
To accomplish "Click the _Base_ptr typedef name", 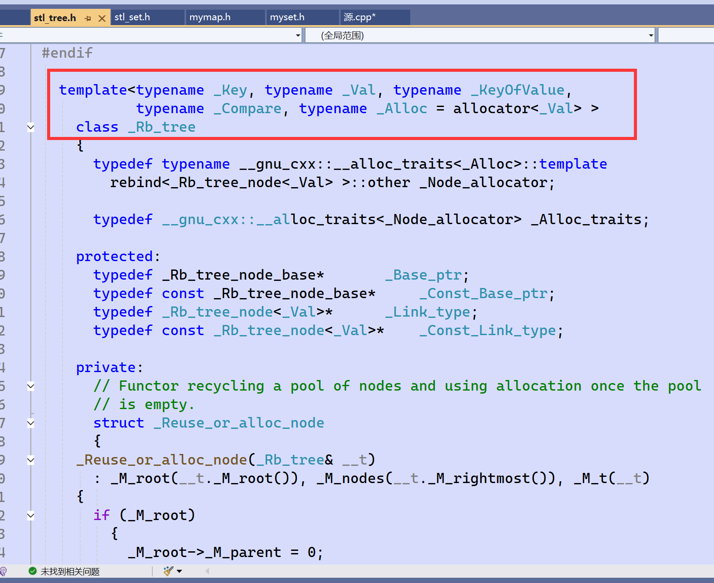I will pos(423,275).
